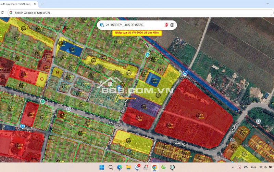Select the red CC-5 3280 planning zone

[x=139, y=118]
